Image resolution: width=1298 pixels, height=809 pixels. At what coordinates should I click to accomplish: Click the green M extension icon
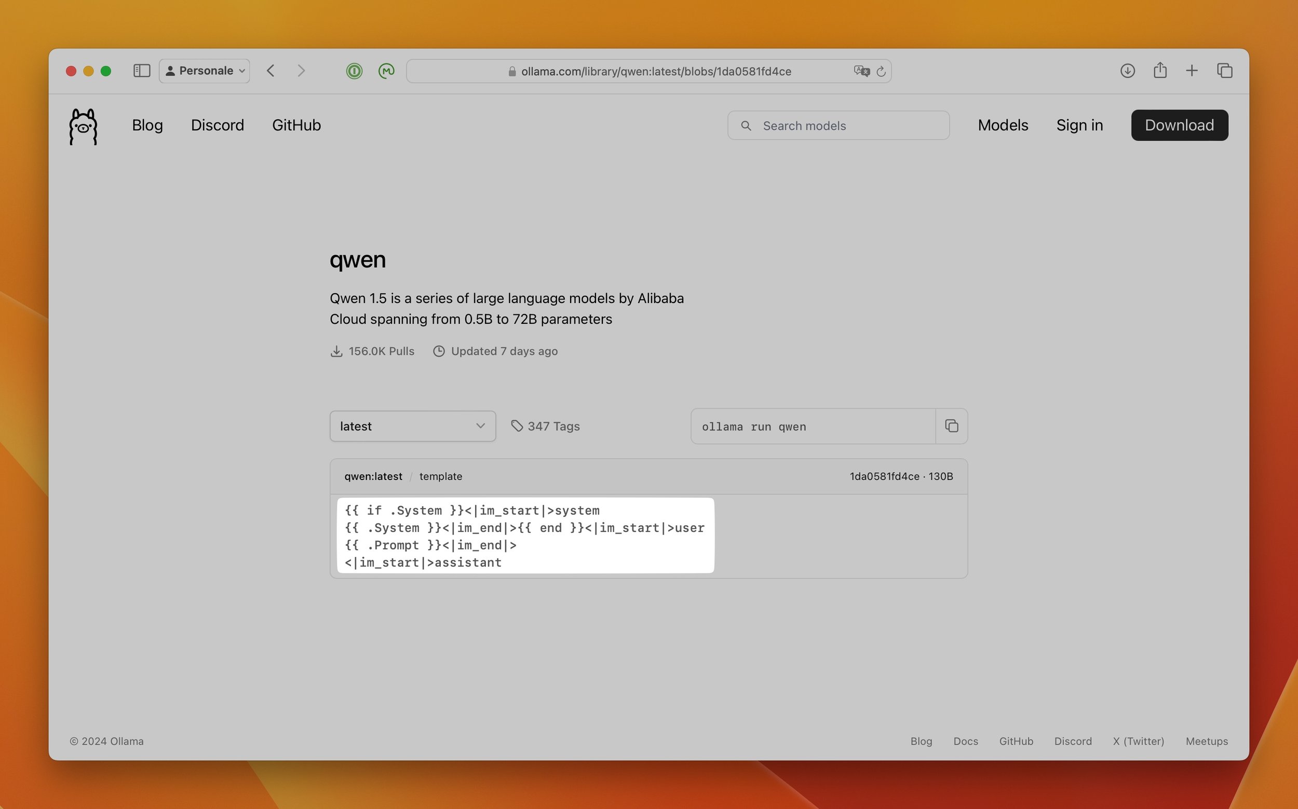pos(386,71)
